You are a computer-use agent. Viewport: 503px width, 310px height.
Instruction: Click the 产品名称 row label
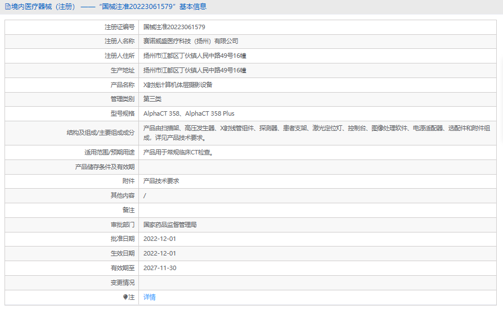click(x=123, y=85)
